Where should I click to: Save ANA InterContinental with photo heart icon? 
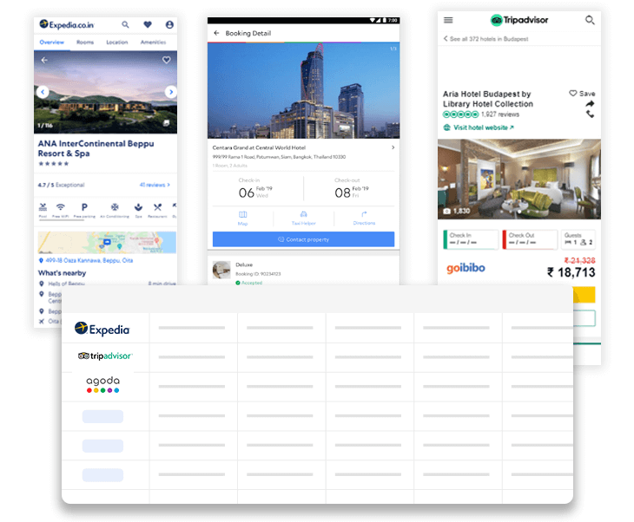(x=166, y=60)
